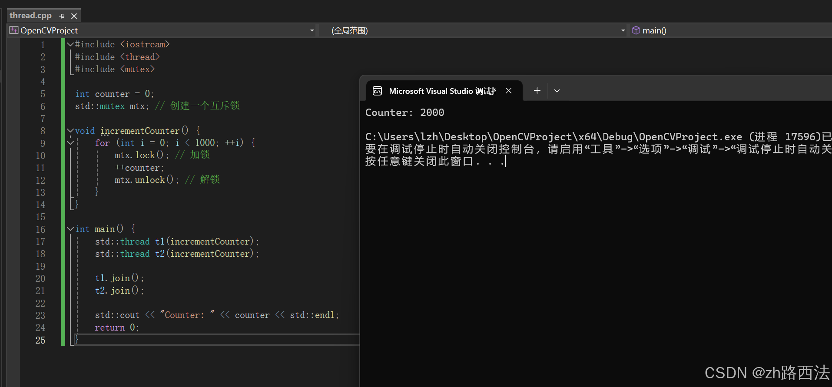Close the debug console tab

click(x=509, y=91)
